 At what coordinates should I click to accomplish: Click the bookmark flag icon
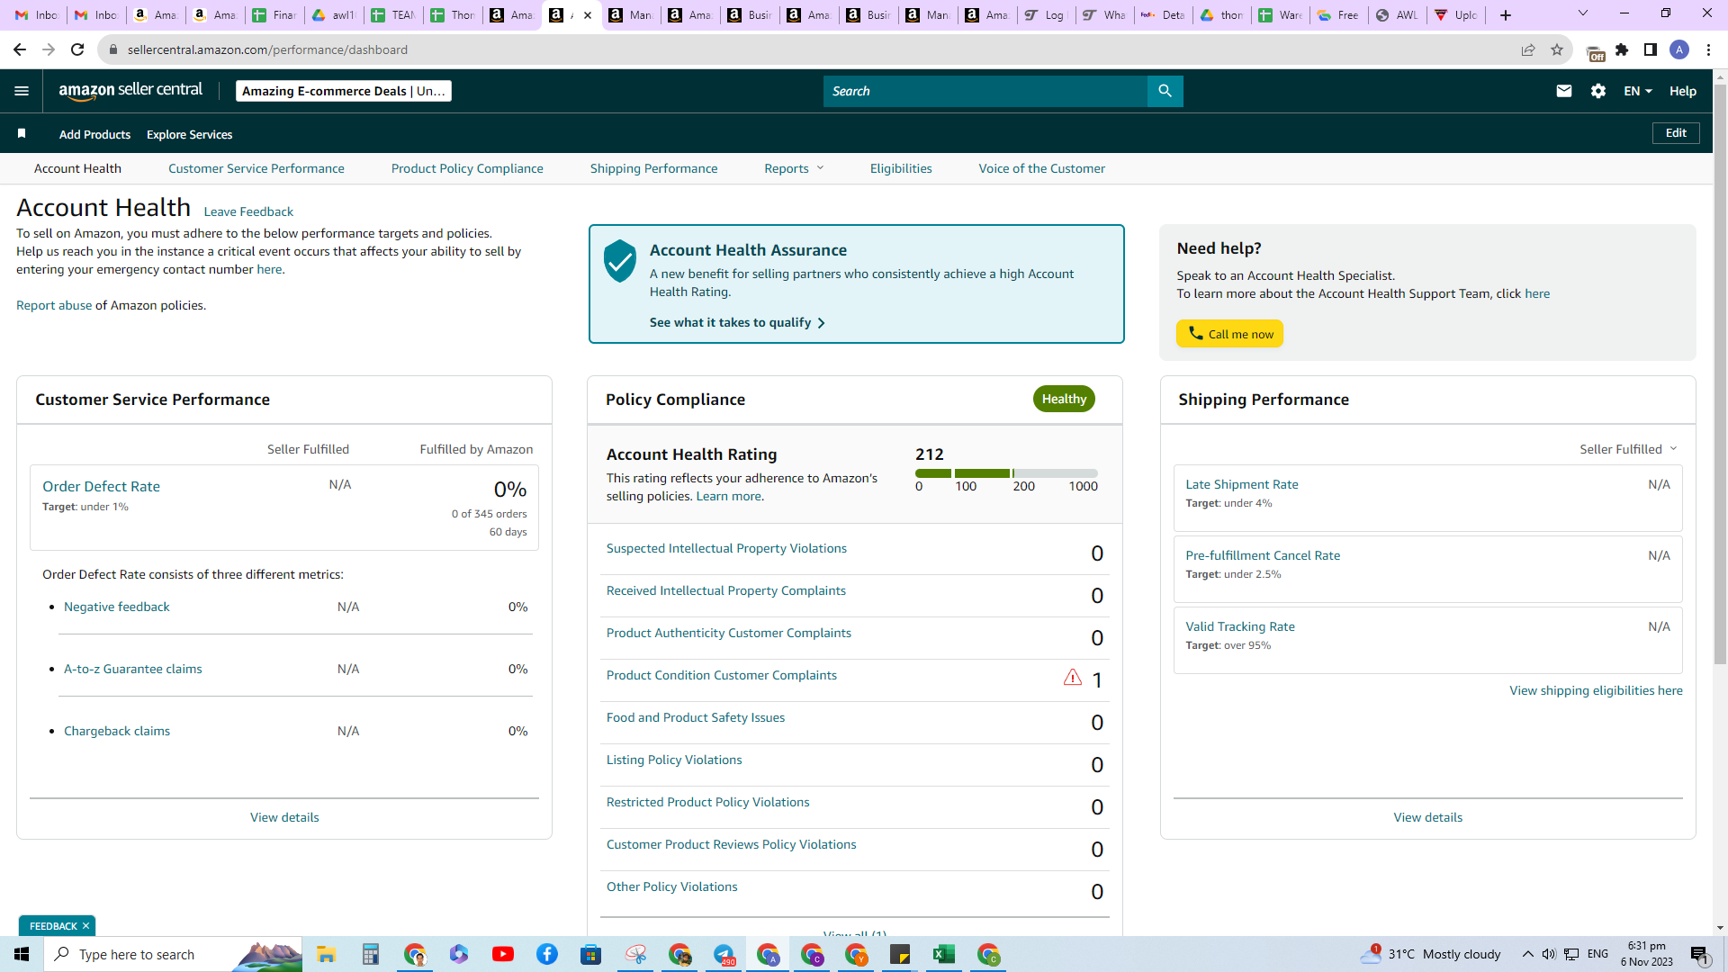click(22, 134)
